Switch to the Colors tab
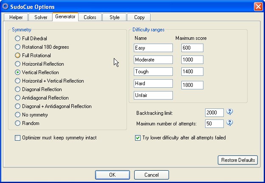 click(x=90, y=17)
